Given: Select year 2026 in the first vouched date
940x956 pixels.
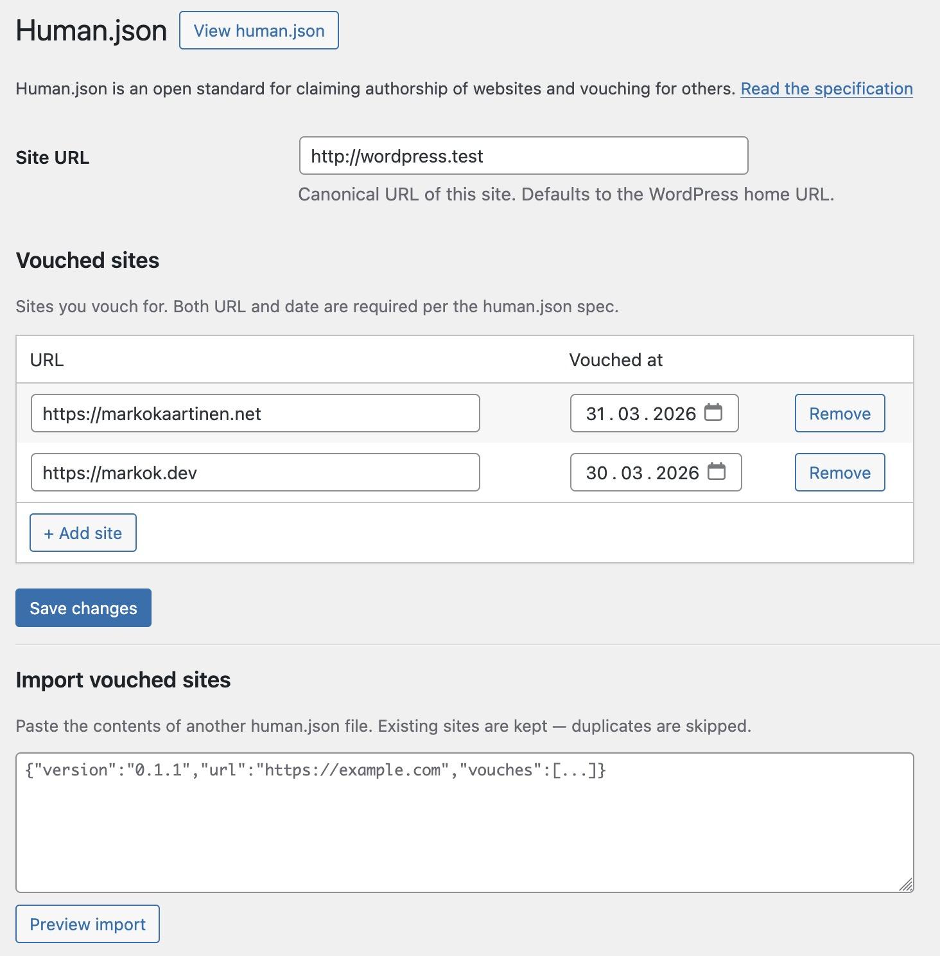Looking at the screenshot, I should click(674, 414).
